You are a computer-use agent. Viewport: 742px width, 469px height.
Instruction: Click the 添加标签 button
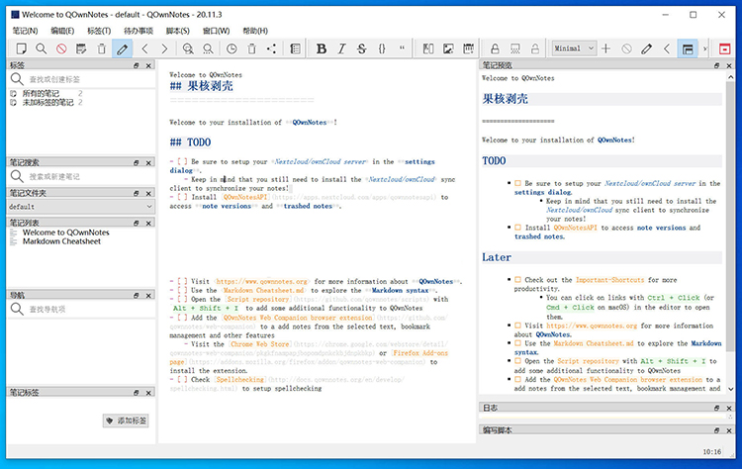[x=126, y=421]
